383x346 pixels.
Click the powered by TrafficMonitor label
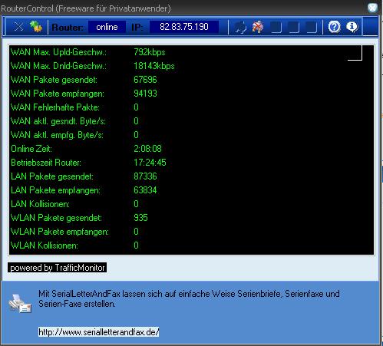(57, 268)
